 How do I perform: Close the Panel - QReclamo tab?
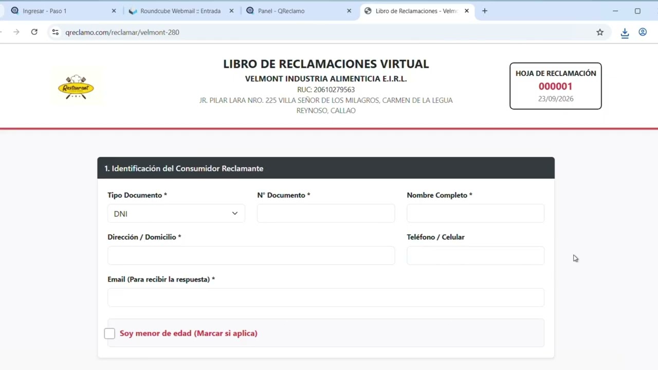pos(349,11)
